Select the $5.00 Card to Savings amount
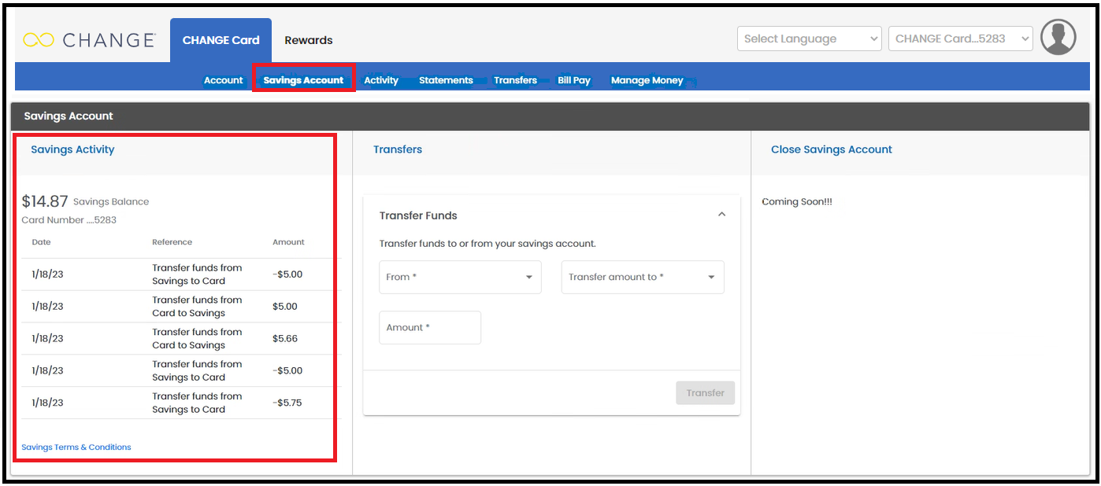1101x486 pixels. pos(285,306)
